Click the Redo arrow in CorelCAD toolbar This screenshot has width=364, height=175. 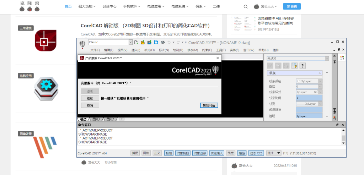178,42
